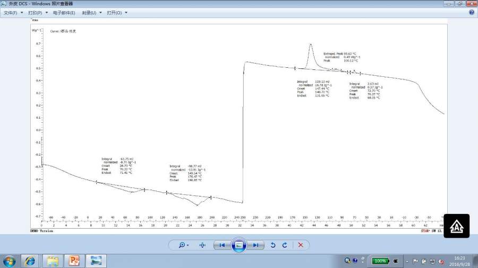The image size is (478, 268).
Task: Open File Explorer from the taskbar
Action: 53,261
